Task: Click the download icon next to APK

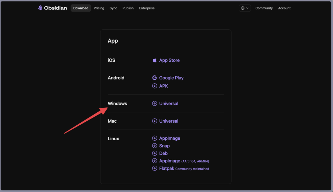Action: pyautogui.click(x=154, y=86)
